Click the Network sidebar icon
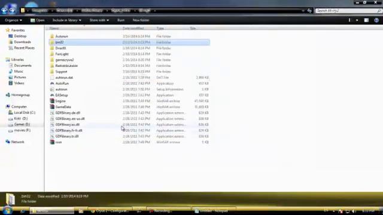The image size is (383, 215). [8, 142]
